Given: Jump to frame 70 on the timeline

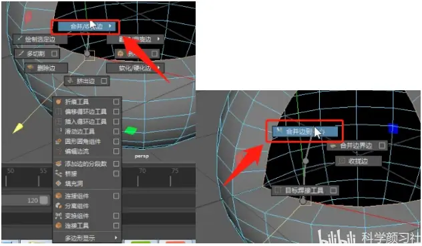Looking at the screenshot, I should 142,171.
